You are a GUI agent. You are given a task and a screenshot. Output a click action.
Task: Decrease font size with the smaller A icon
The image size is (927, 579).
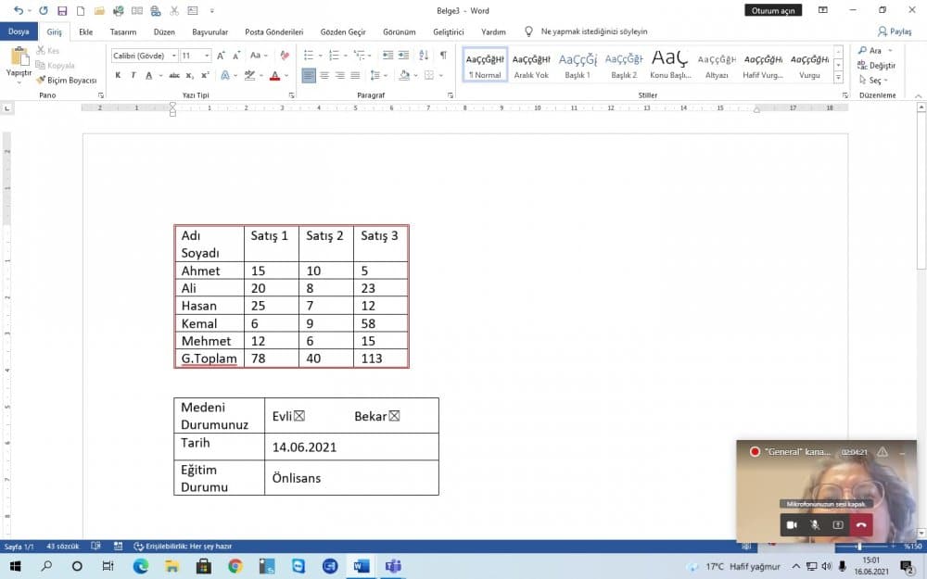(x=235, y=56)
